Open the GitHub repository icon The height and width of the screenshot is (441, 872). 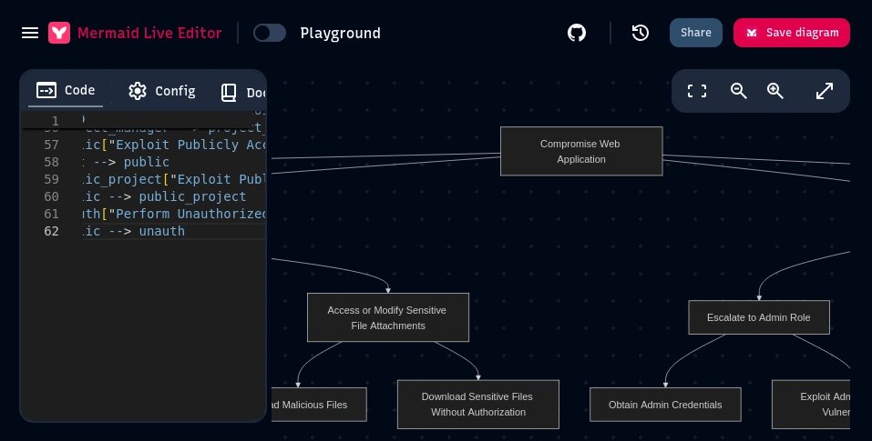[x=577, y=33]
